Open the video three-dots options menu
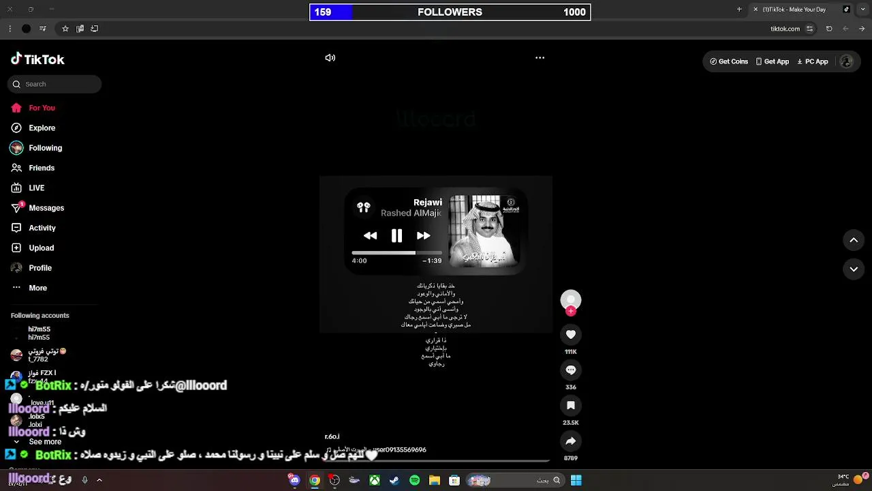 click(x=540, y=58)
